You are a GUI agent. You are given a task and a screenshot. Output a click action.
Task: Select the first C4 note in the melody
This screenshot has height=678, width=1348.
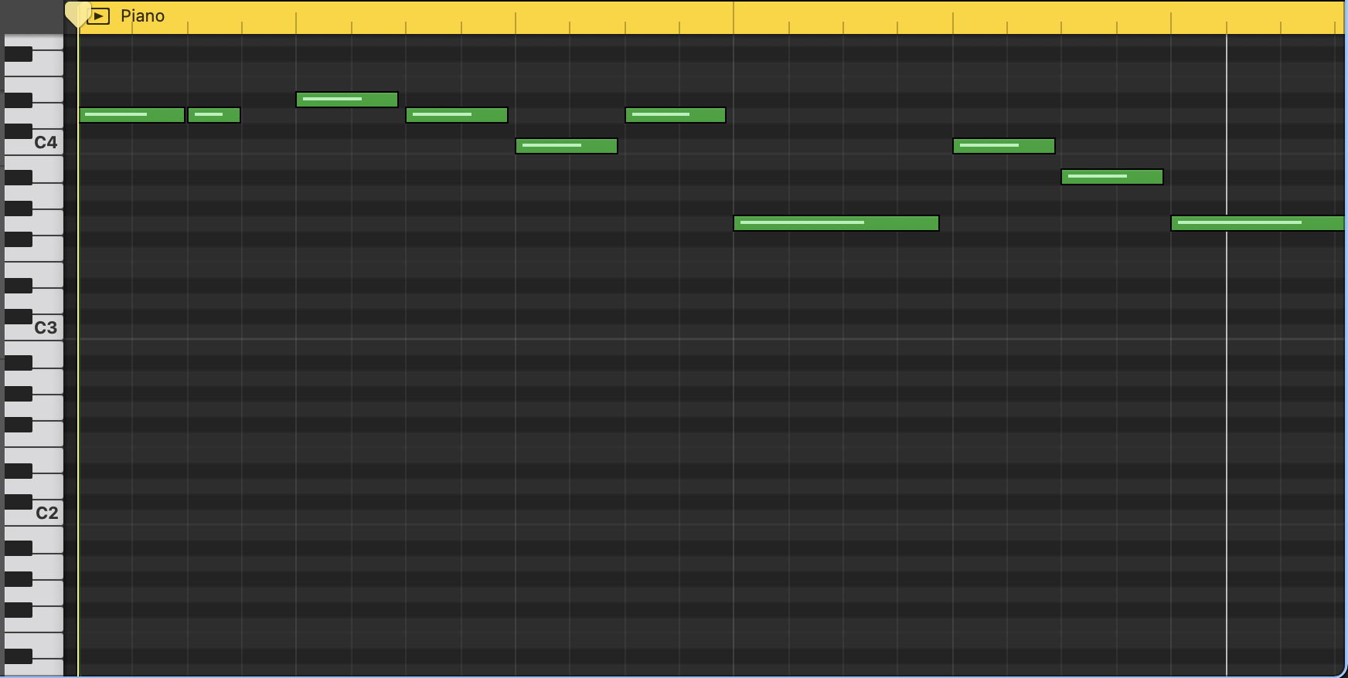(x=566, y=146)
